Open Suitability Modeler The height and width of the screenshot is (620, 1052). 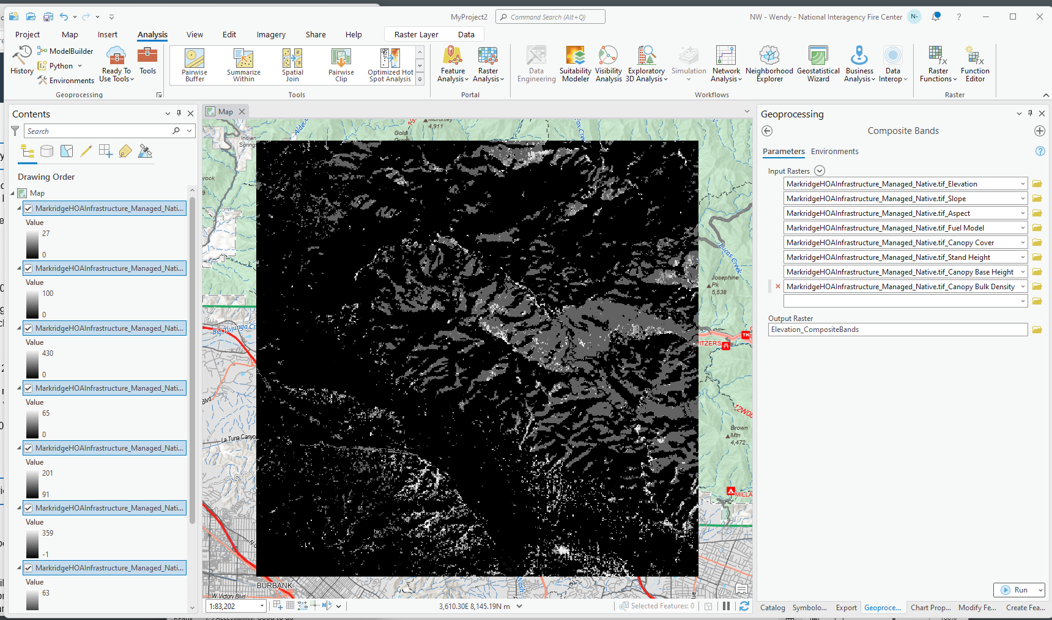(576, 64)
